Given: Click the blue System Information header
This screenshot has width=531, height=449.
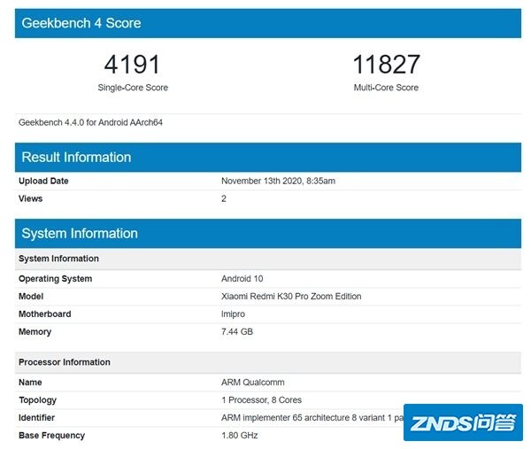Looking at the screenshot, I should click(268, 234).
